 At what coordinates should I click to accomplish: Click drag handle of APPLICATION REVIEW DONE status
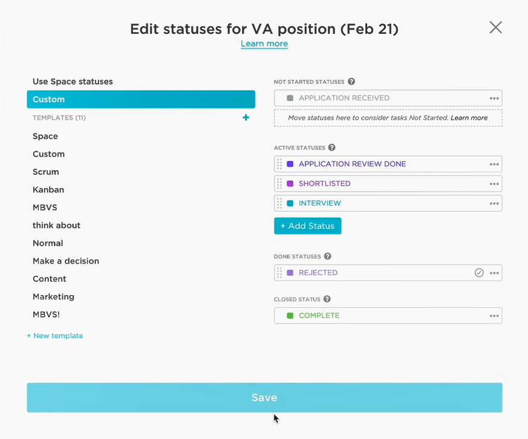click(x=279, y=164)
